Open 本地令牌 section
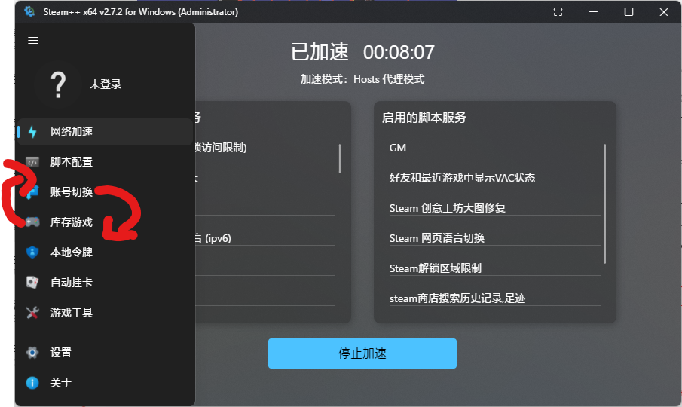The image size is (682, 407). [105, 252]
